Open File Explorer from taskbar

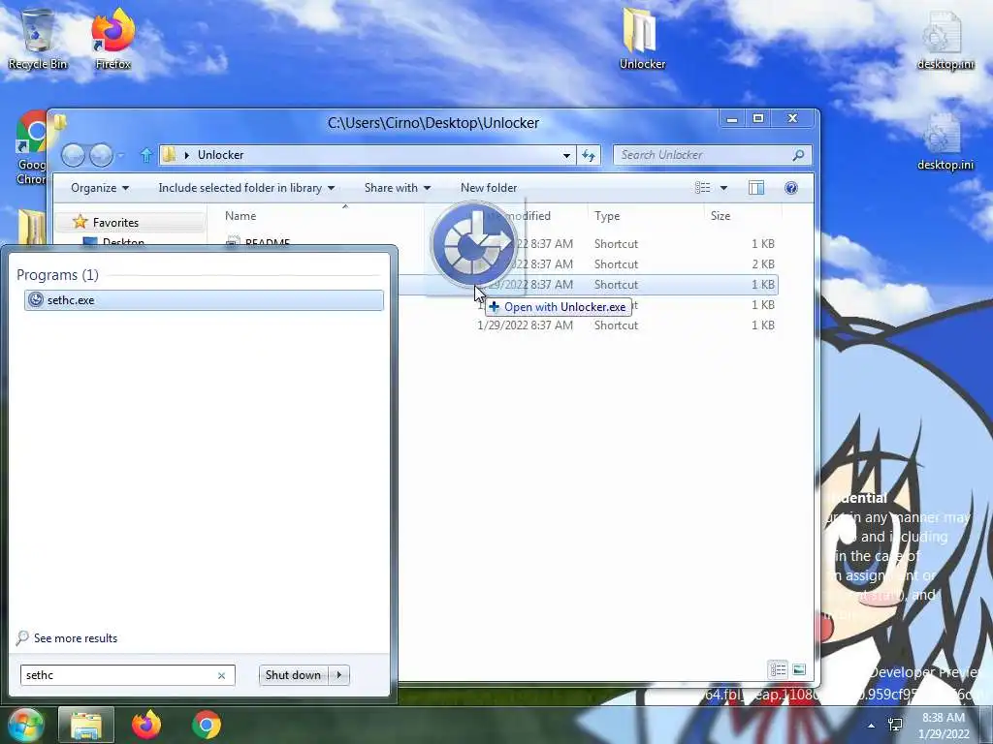tap(86, 725)
